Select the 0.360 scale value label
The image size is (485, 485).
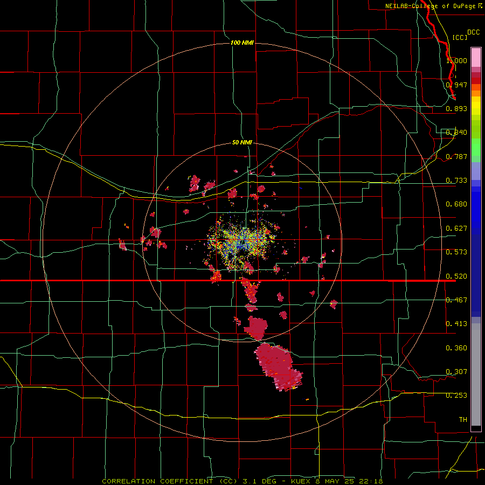(456, 348)
